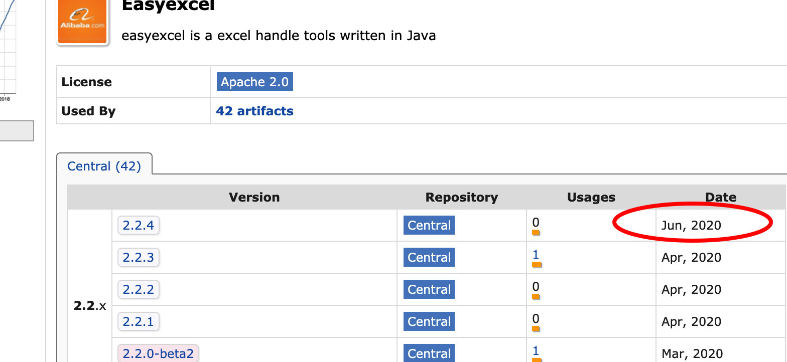Switch to the Central (42) tab
The width and height of the screenshot is (787, 362).
coord(104,166)
